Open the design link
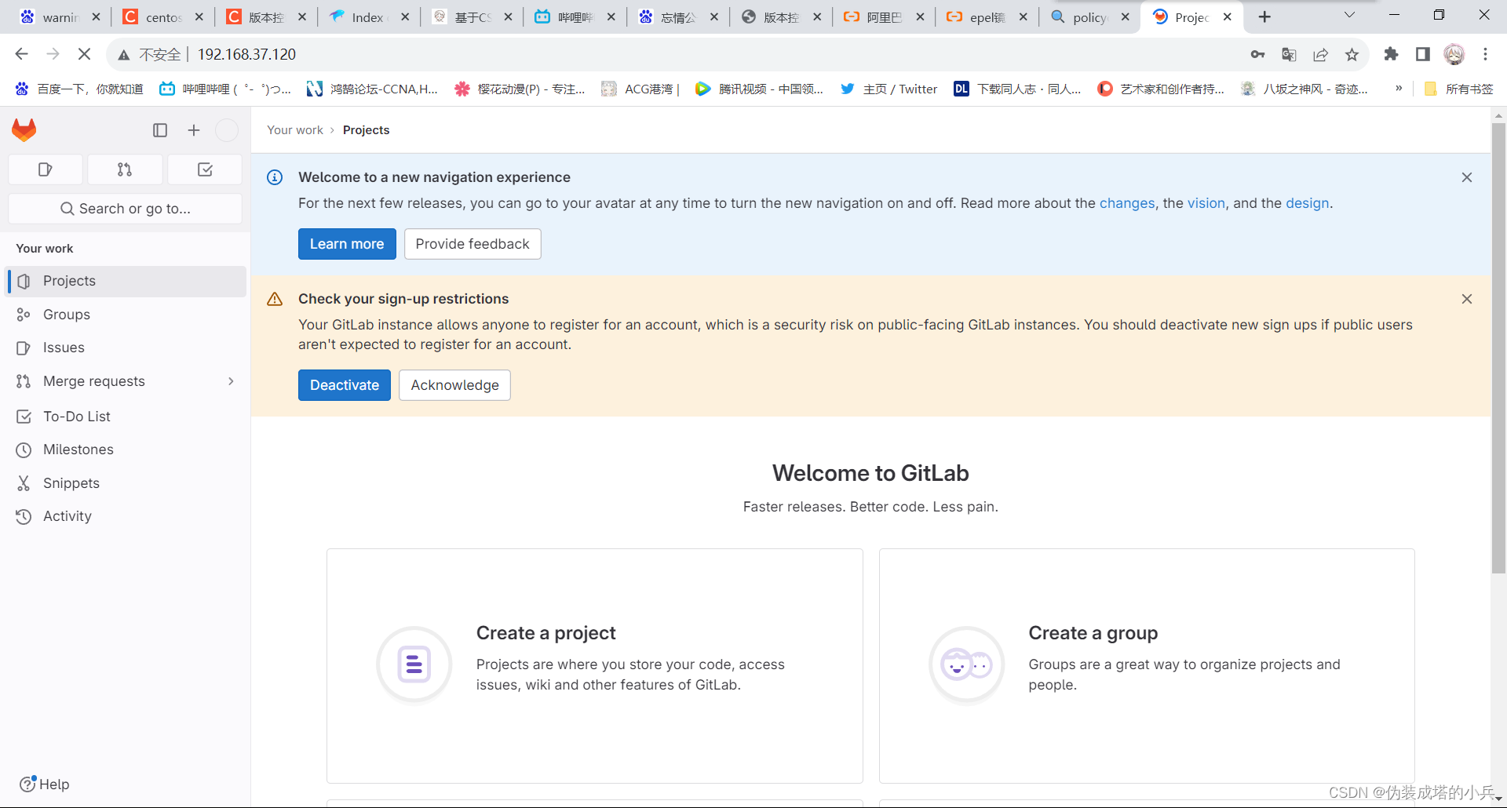The height and width of the screenshot is (808, 1507). click(x=1307, y=203)
